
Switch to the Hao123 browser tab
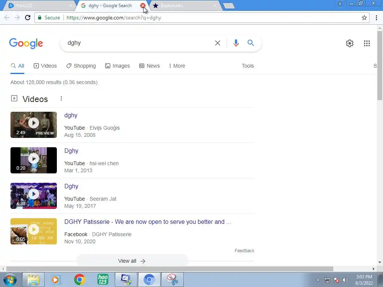pyautogui.click(x=39, y=5)
